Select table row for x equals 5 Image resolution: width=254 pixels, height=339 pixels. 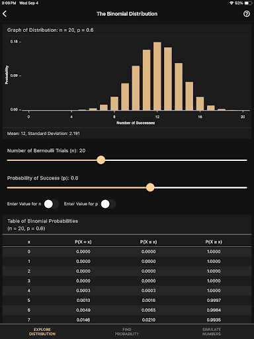(127, 301)
